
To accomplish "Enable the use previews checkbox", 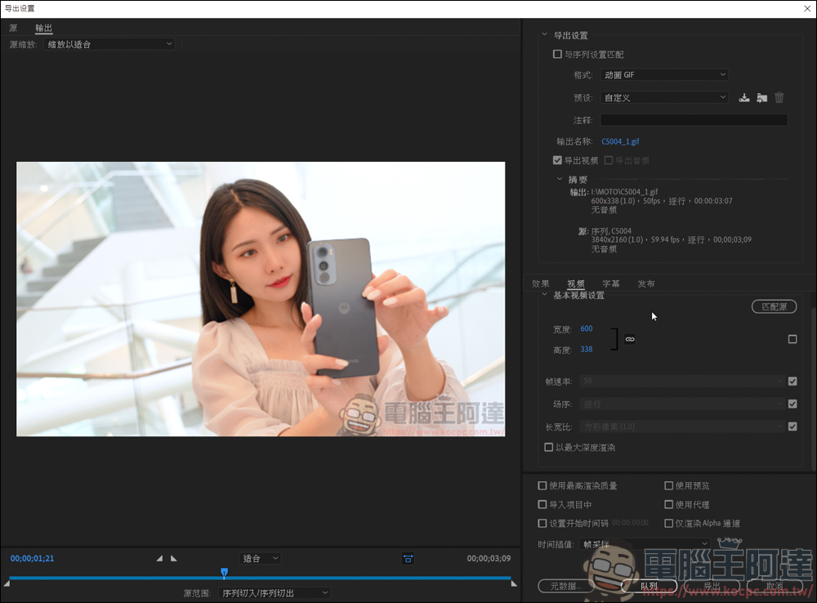I will [668, 485].
